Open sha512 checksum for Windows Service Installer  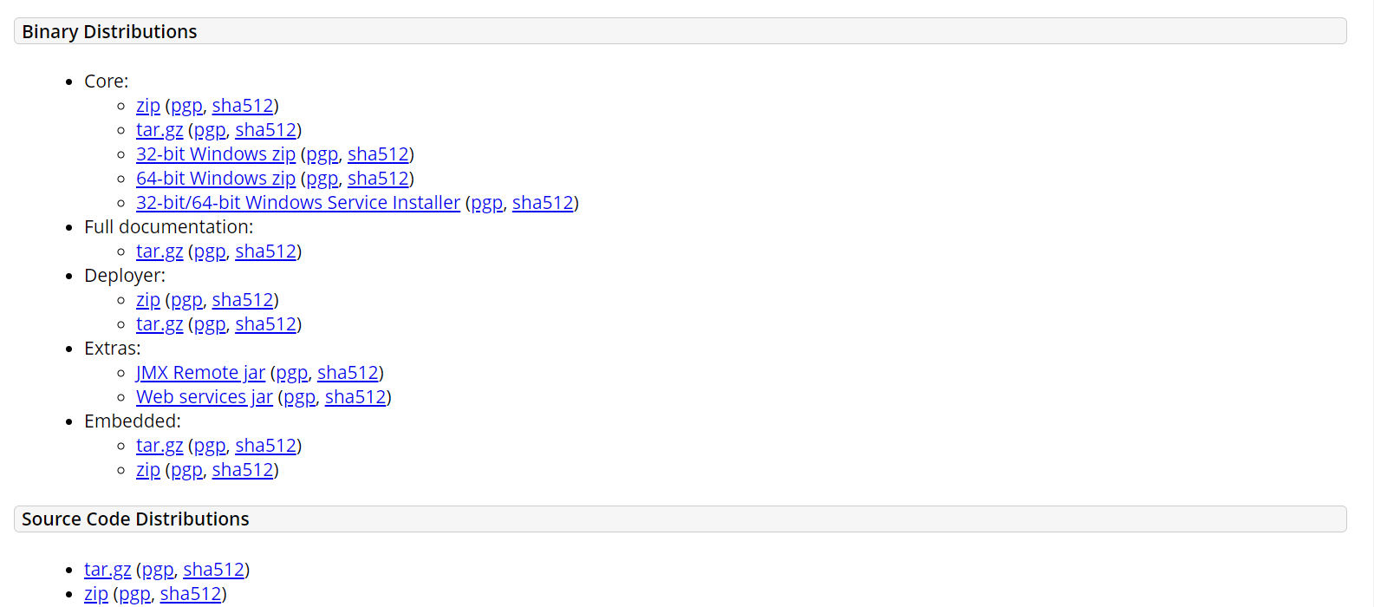click(543, 203)
